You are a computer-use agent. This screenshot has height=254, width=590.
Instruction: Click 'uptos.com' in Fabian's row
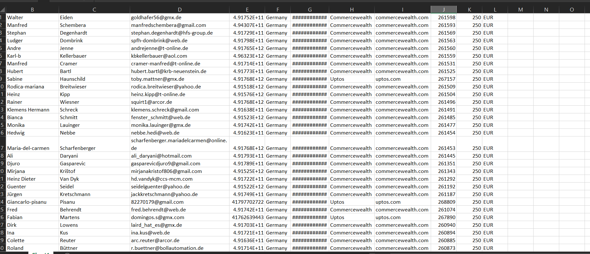(x=403, y=217)
